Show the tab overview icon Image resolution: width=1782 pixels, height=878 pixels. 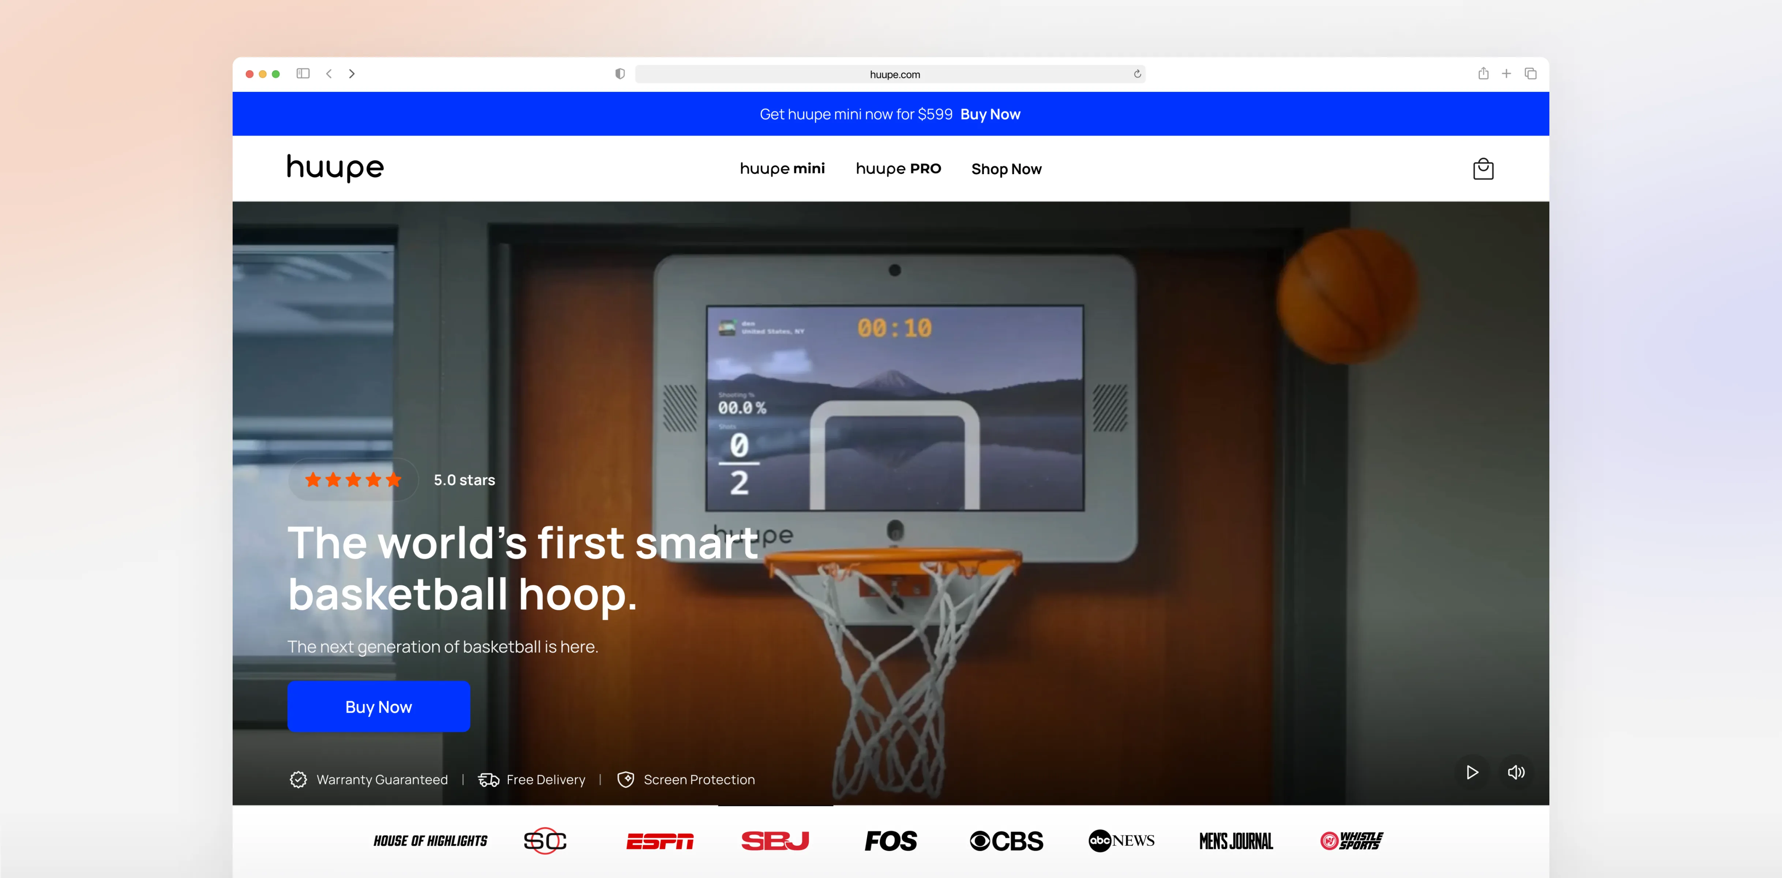coord(1530,73)
